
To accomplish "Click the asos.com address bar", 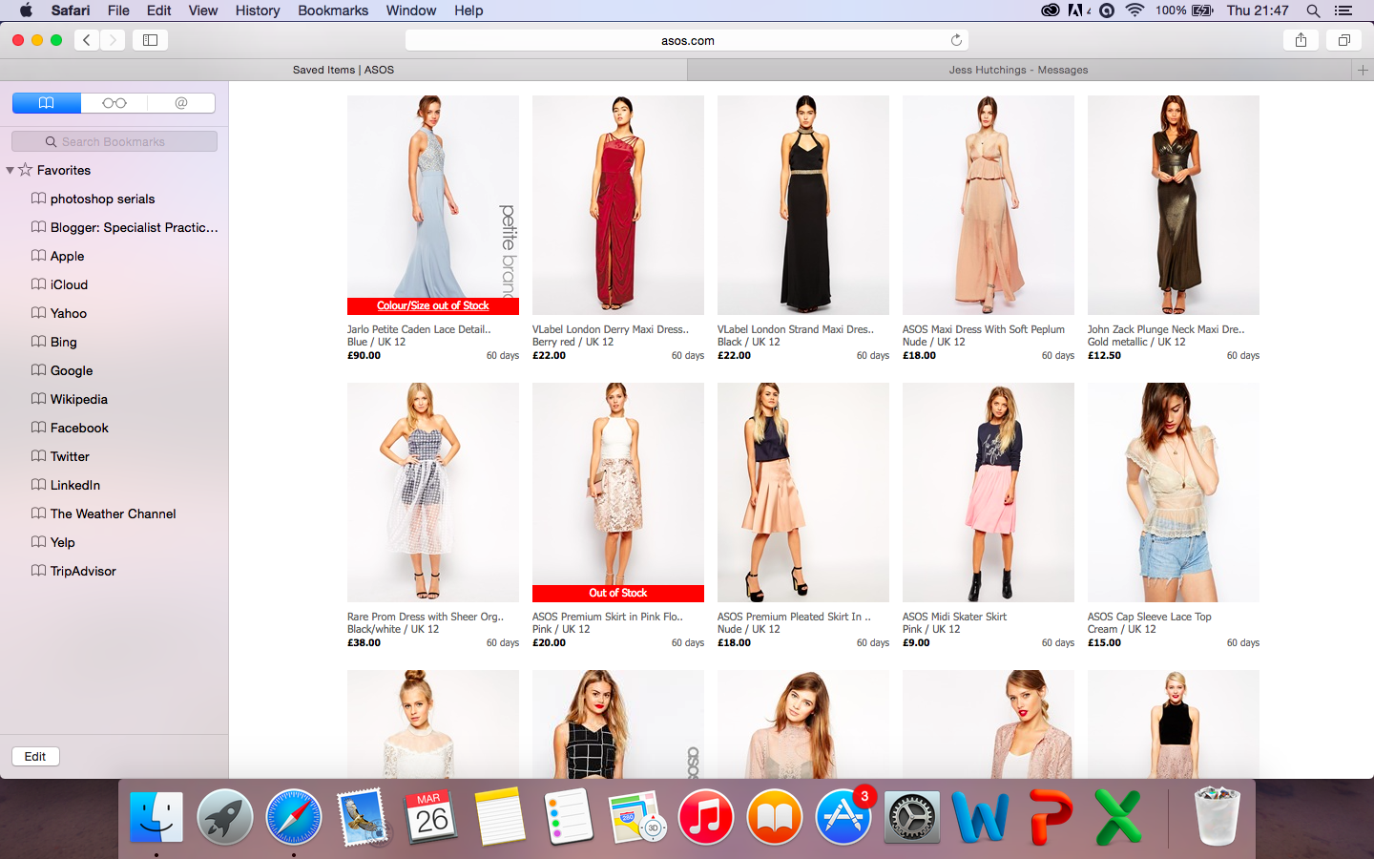I will pyautogui.click(x=687, y=40).
